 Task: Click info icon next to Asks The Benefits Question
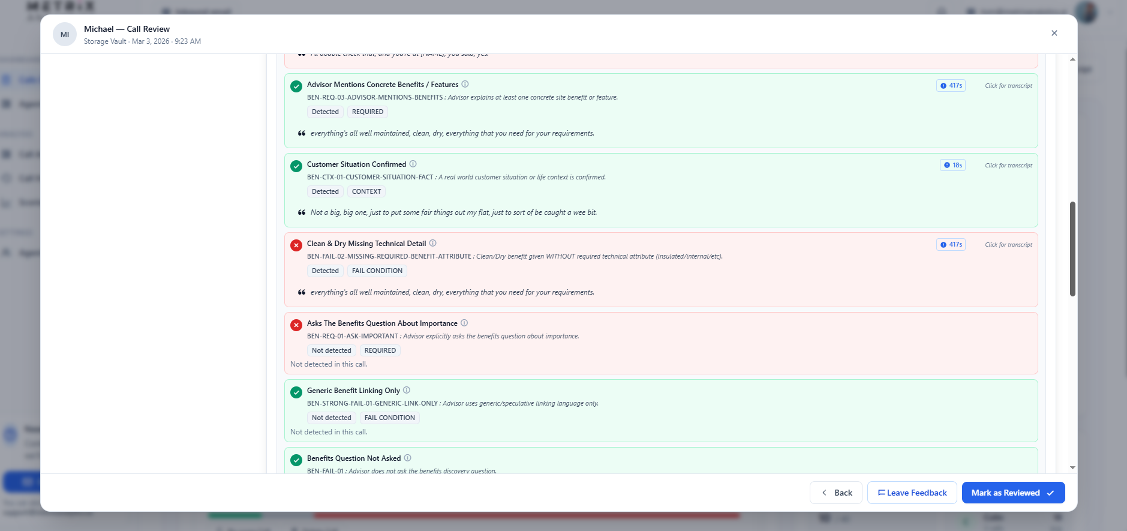(464, 323)
